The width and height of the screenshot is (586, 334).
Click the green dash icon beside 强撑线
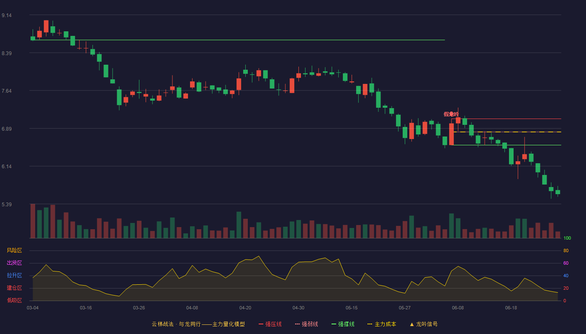(334, 324)
